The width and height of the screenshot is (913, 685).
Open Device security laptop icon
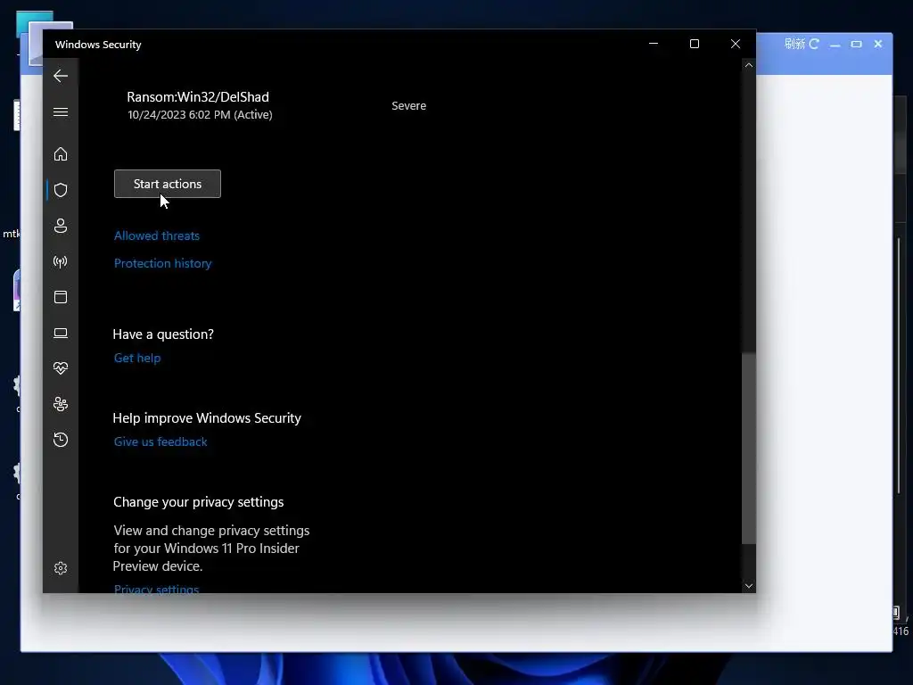(61, 334)
